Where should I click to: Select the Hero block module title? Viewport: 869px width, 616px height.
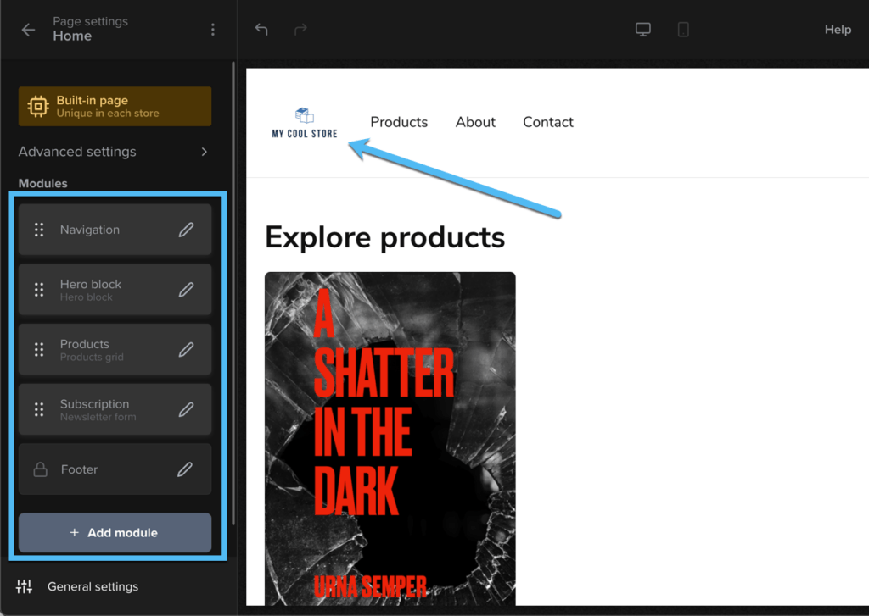click(x=91, y=284)
